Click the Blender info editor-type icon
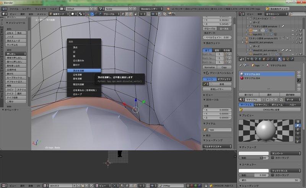 4,9
